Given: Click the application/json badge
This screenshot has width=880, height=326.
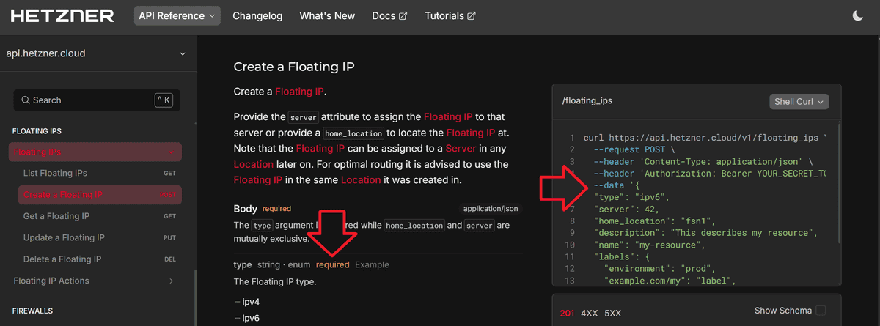Looking at the screenshot, I should [x=491, y=209].
